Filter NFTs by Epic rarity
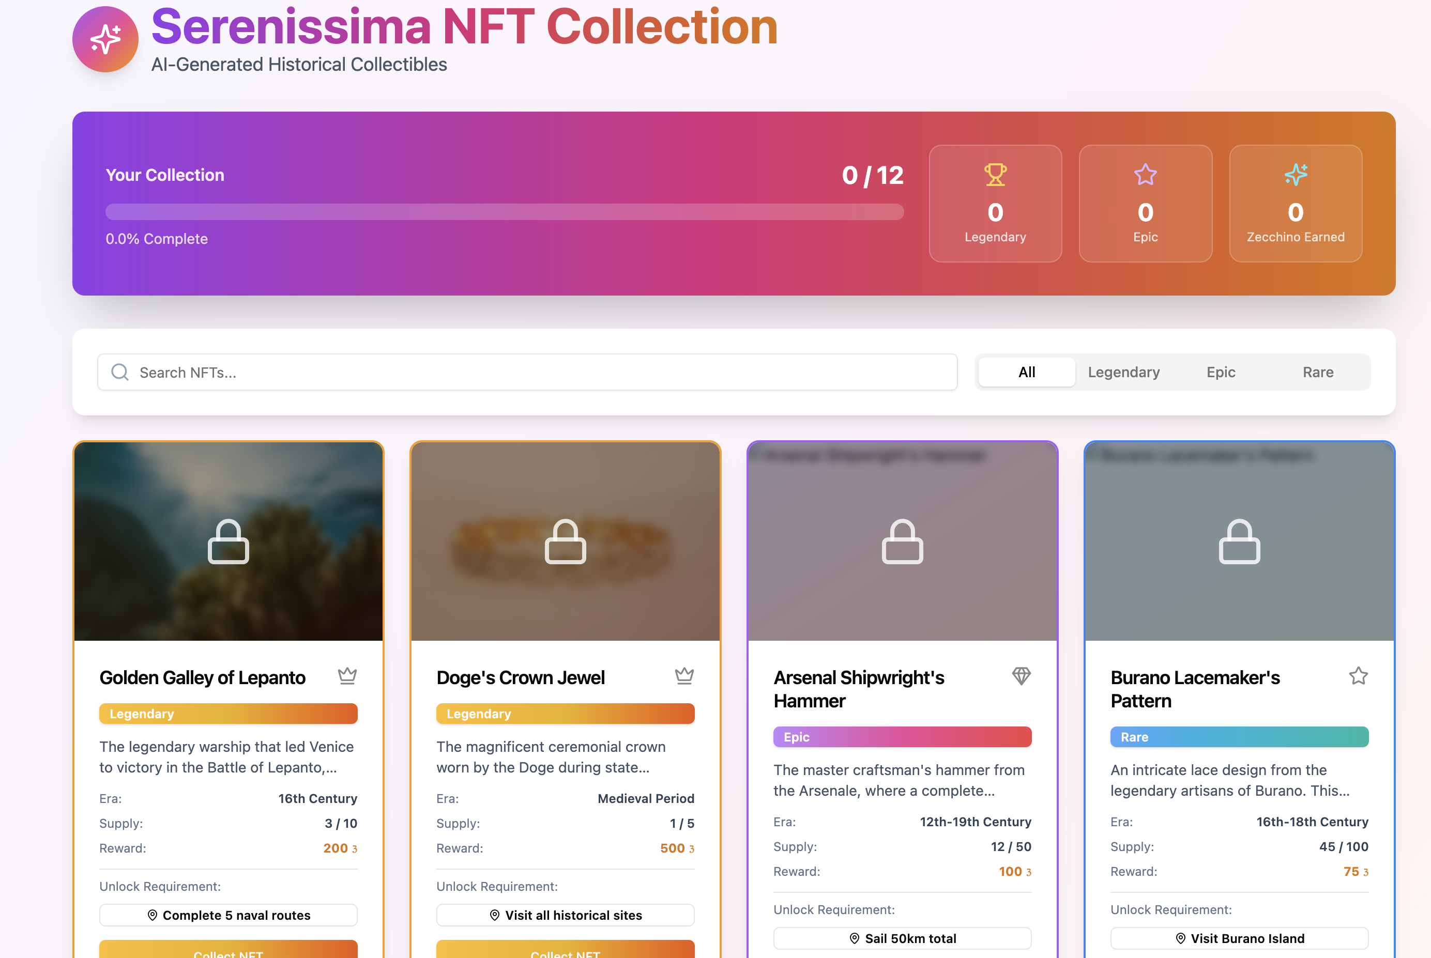This screenshot has height=958, width=1431. [1221, 372]
